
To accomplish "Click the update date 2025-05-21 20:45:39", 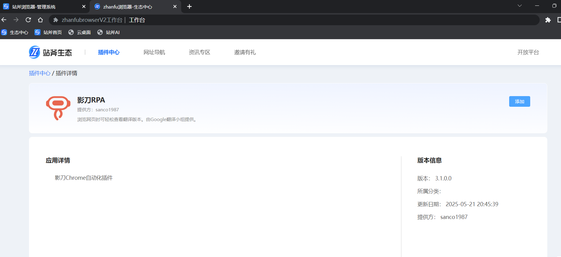I will [x=472, y=204].
